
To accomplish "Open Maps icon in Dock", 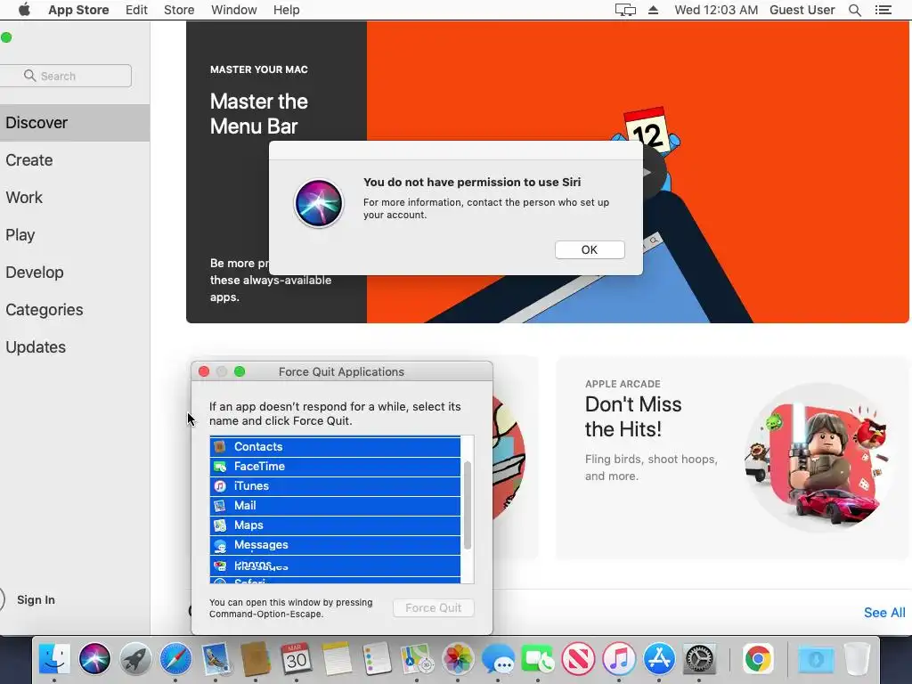I will point(417,659).
